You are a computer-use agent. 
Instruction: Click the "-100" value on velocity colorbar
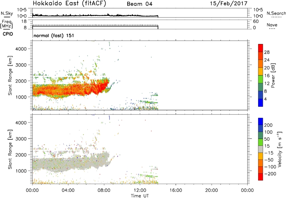270,167
